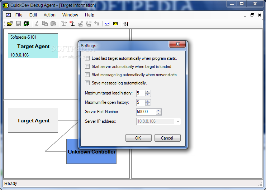Click the stop server red X antenna icon
The width and height of the screenshot is (266, 190).
tap(72, 24)
